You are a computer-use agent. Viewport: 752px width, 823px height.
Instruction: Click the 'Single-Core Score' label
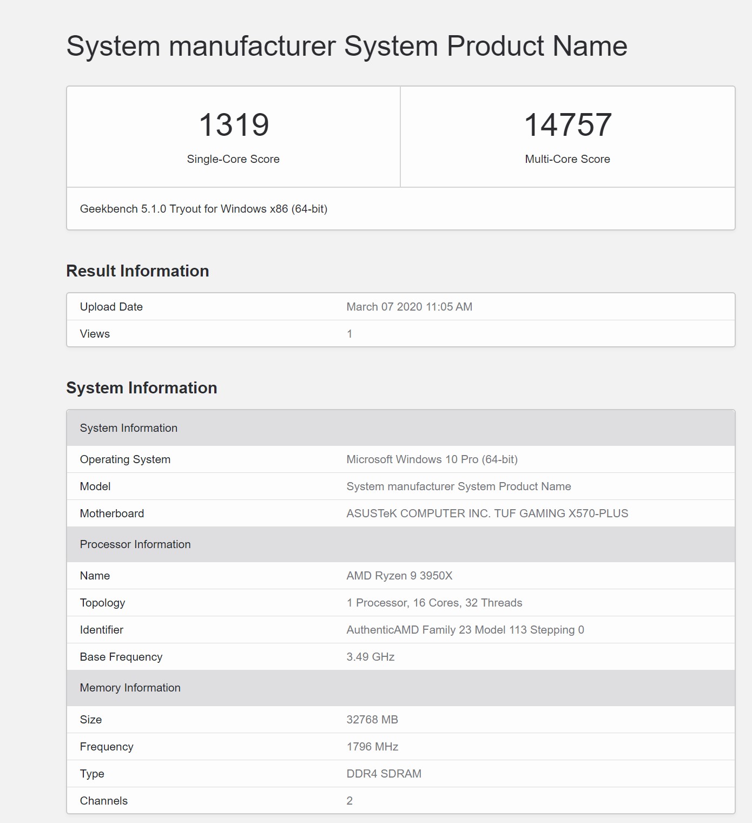click(x=233, y=159)
